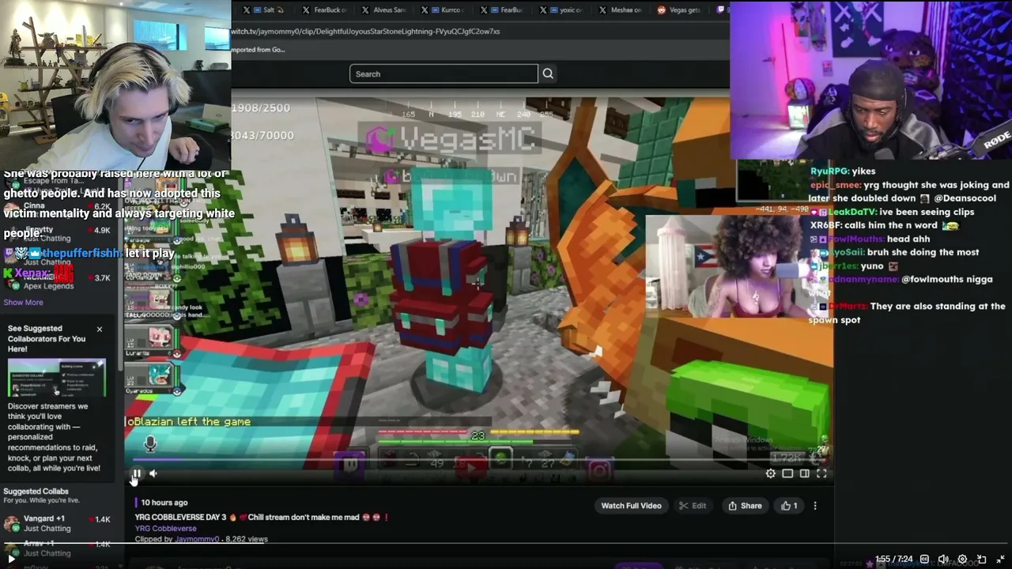1012x569 pixels.
Task: Exit fullscreen on the outer player
Action: (x=1000, y=559)
